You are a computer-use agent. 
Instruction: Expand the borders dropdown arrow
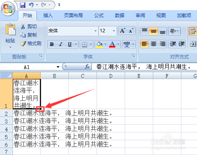91,44
